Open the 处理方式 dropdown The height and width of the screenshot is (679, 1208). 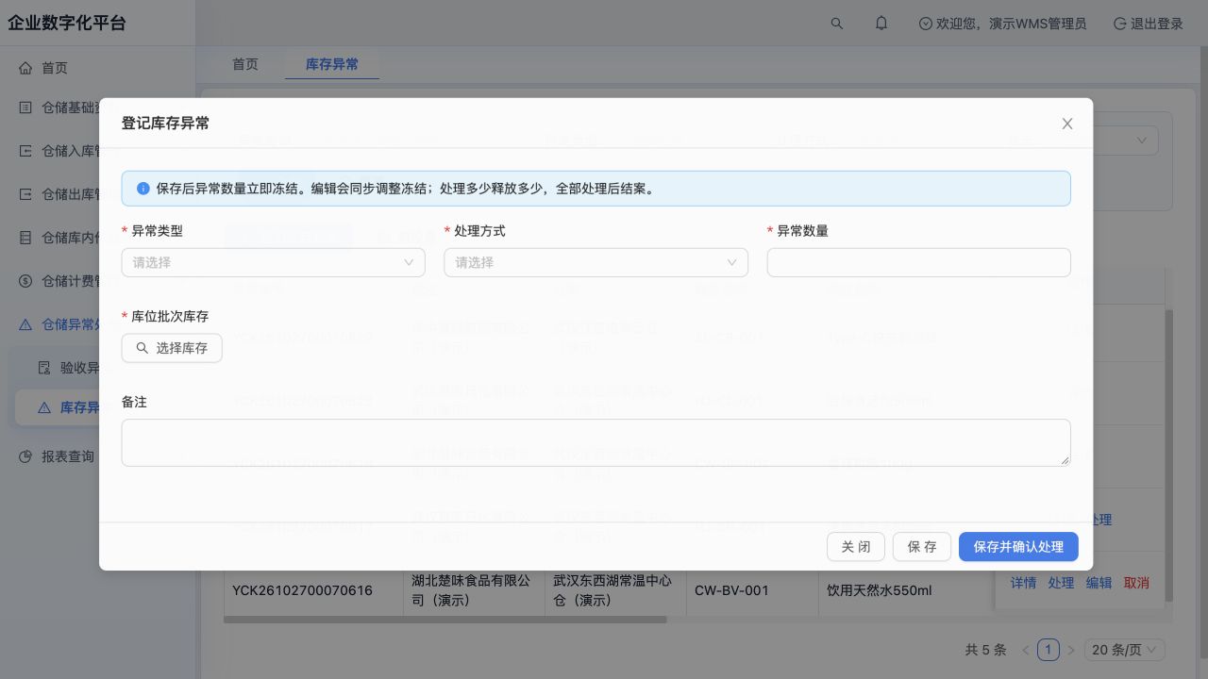click(596, 262)
